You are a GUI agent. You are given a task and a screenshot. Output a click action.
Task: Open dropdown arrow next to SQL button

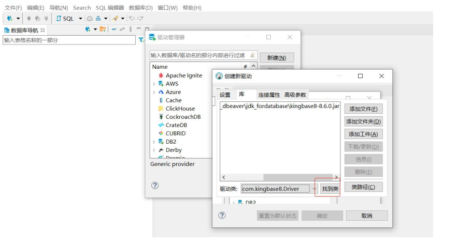pyautogui.click(x=80, y=18)
